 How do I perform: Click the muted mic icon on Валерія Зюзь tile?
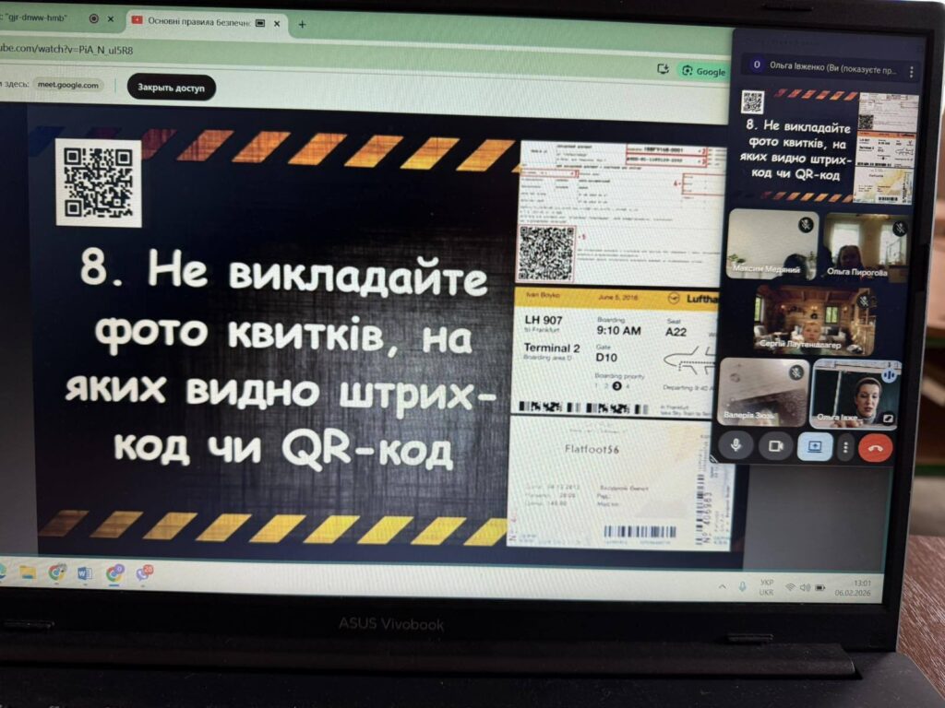796,372
